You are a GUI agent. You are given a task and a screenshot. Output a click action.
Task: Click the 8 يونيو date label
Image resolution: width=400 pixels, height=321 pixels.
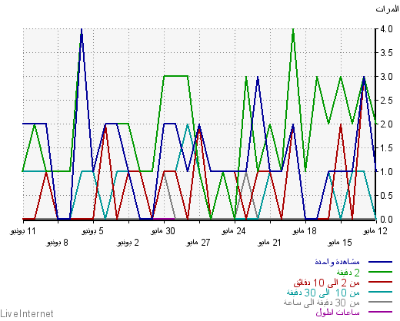pos(58,243)
